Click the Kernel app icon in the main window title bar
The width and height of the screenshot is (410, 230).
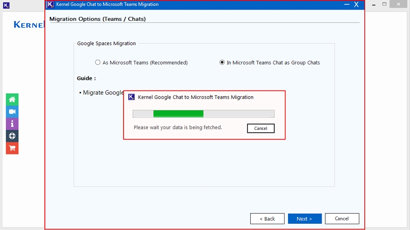[x=6, y=5]
